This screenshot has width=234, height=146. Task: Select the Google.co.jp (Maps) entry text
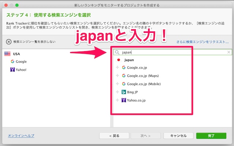coord(143,76)
